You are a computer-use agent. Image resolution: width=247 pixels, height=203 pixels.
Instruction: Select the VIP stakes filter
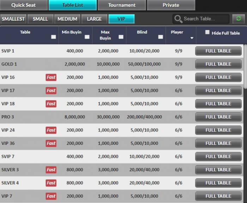point(121,19)
